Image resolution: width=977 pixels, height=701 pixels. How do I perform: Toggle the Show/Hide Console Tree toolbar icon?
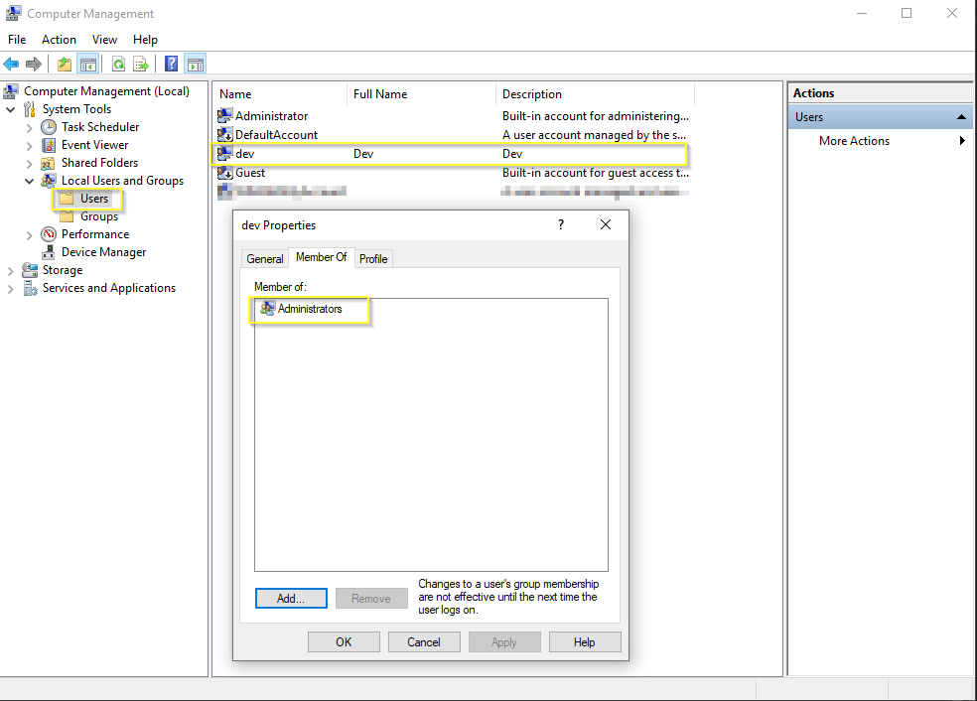87,64
